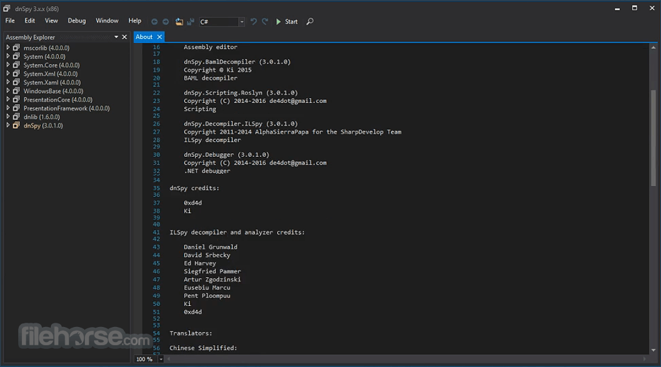
Task: Click the mscorlib assembly icon
Action: (x=16, y=48)
